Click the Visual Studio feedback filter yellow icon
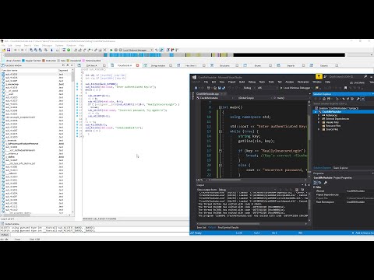Image resolution: width=374 pixels, height=280 pixels. pos(319,76)
